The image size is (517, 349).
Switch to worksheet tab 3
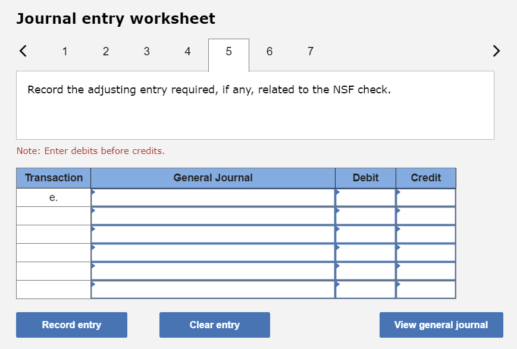[146, 52]
